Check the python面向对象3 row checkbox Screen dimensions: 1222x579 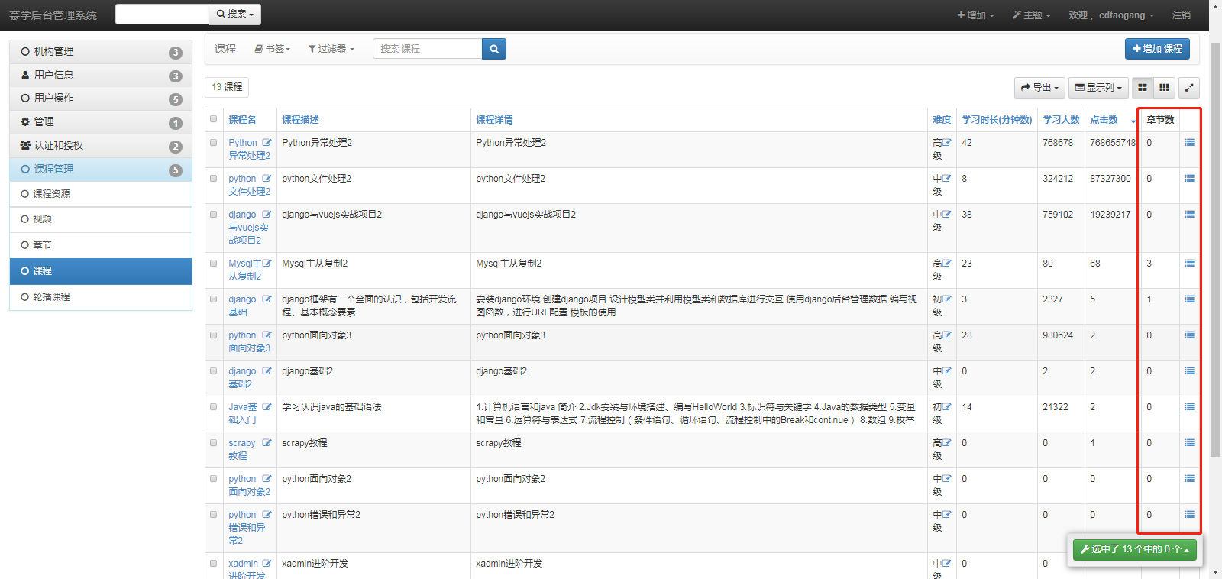coord(214,335)
